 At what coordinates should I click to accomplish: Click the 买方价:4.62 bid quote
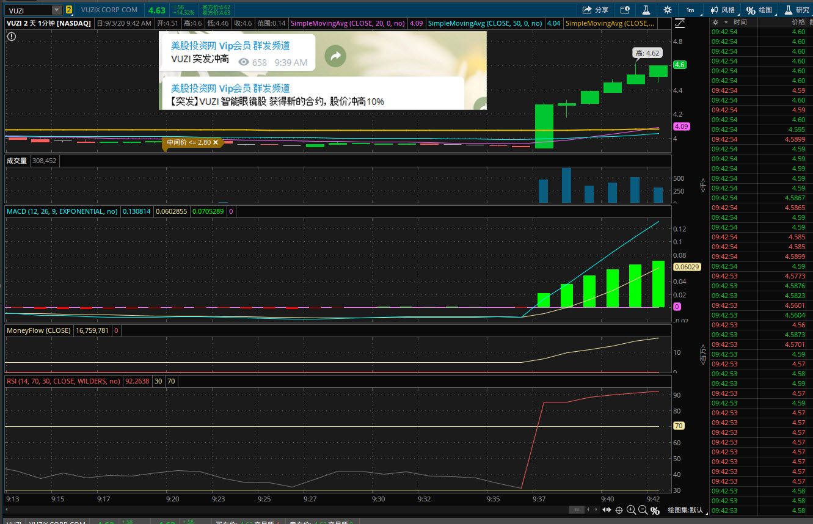[216, 7]
